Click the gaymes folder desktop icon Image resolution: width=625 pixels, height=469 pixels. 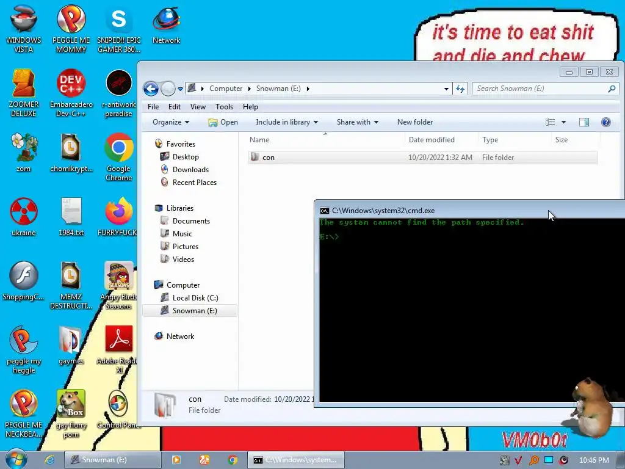(x=71, y=346)
